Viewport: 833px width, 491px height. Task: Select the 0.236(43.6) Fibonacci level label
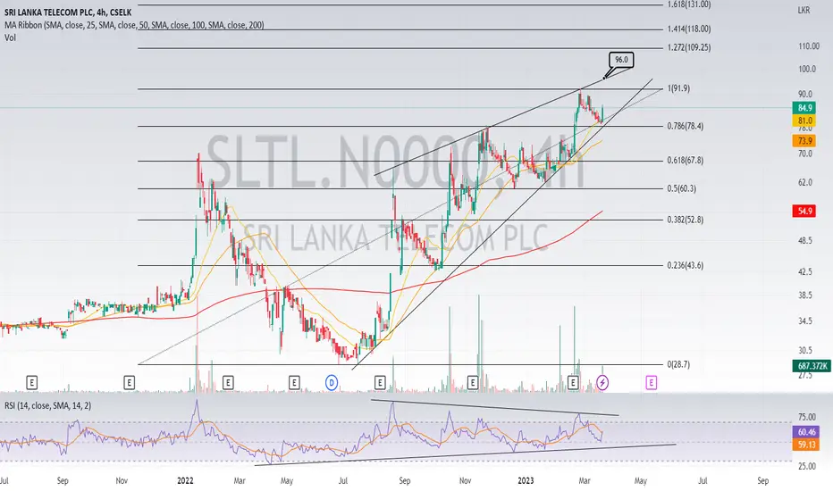click(686, 265)
